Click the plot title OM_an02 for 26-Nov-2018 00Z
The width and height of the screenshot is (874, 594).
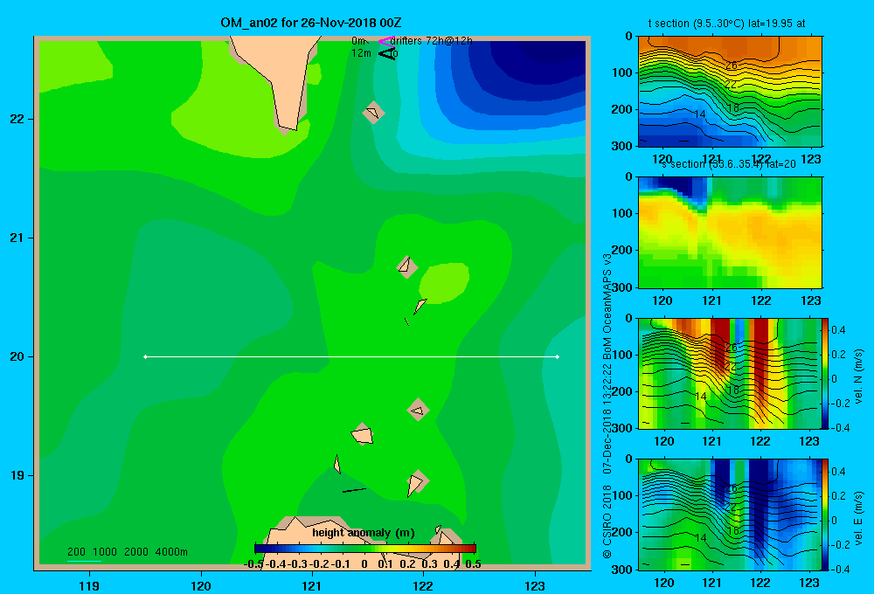[x=311, y=23]
